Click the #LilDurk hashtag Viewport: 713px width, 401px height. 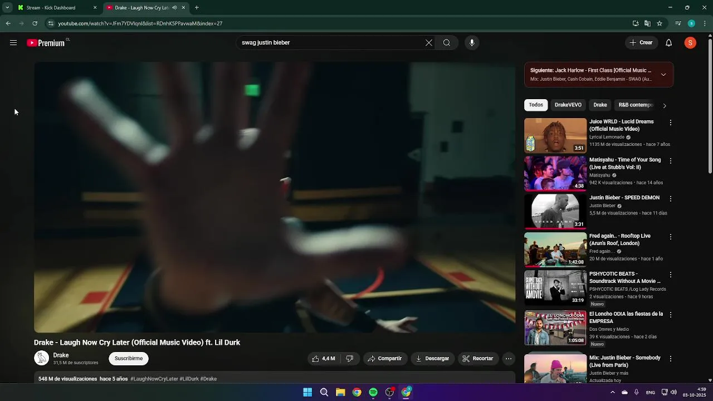coord(189,379)
